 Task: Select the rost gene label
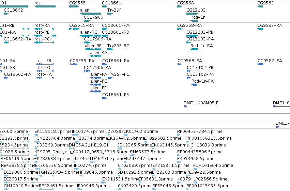tap(38, 3)
